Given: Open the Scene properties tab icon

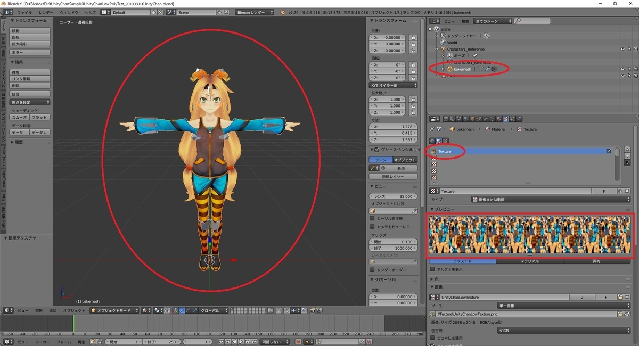Looking at the screenshot, I should tap(459, 119).
